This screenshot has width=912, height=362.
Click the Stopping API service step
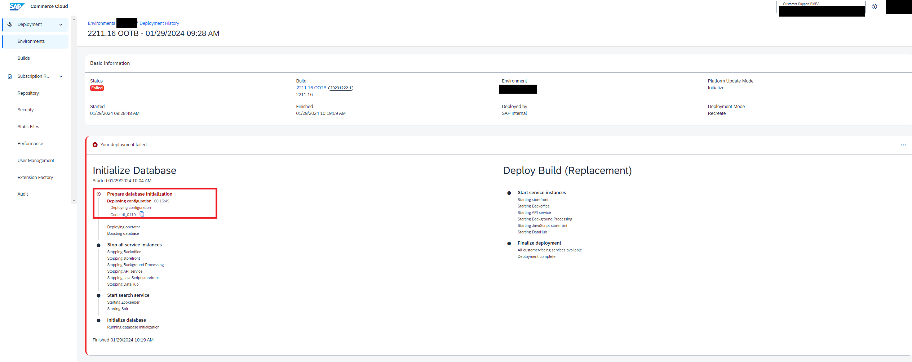(125, 272)
